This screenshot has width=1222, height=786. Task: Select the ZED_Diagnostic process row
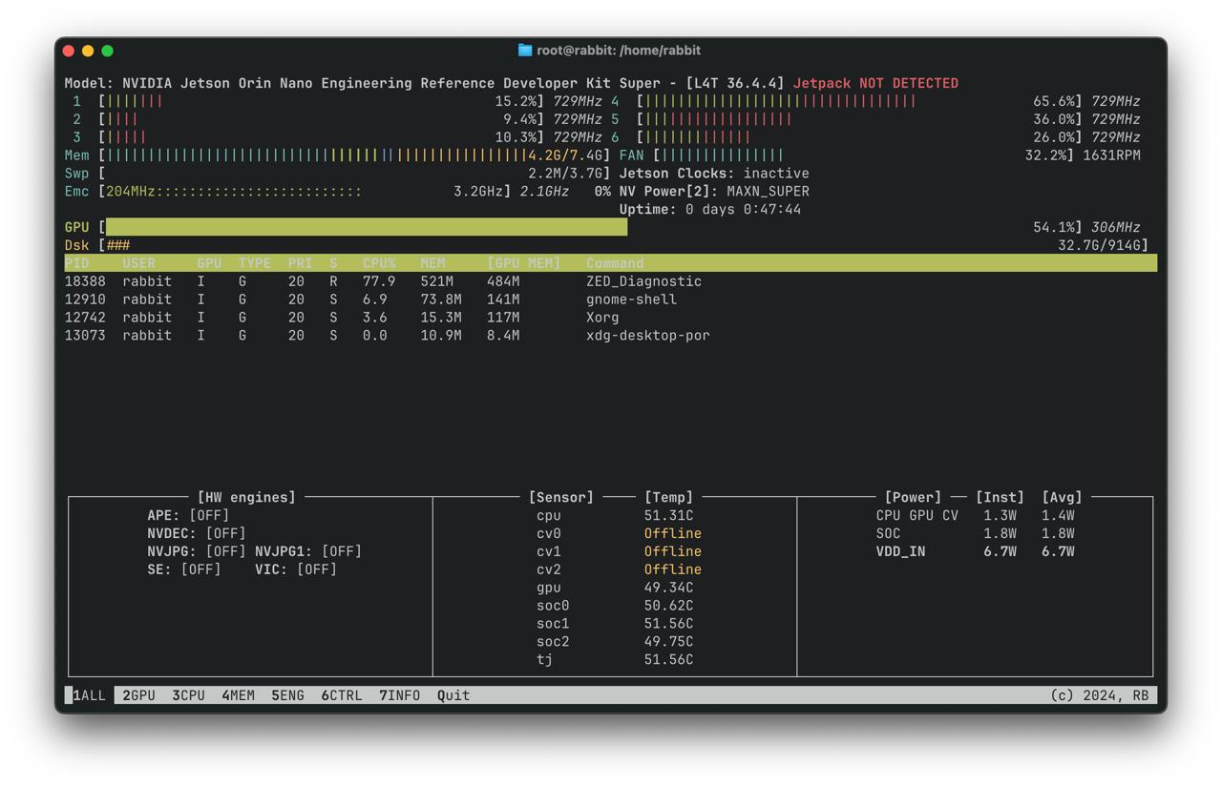[x=643, y=281]
